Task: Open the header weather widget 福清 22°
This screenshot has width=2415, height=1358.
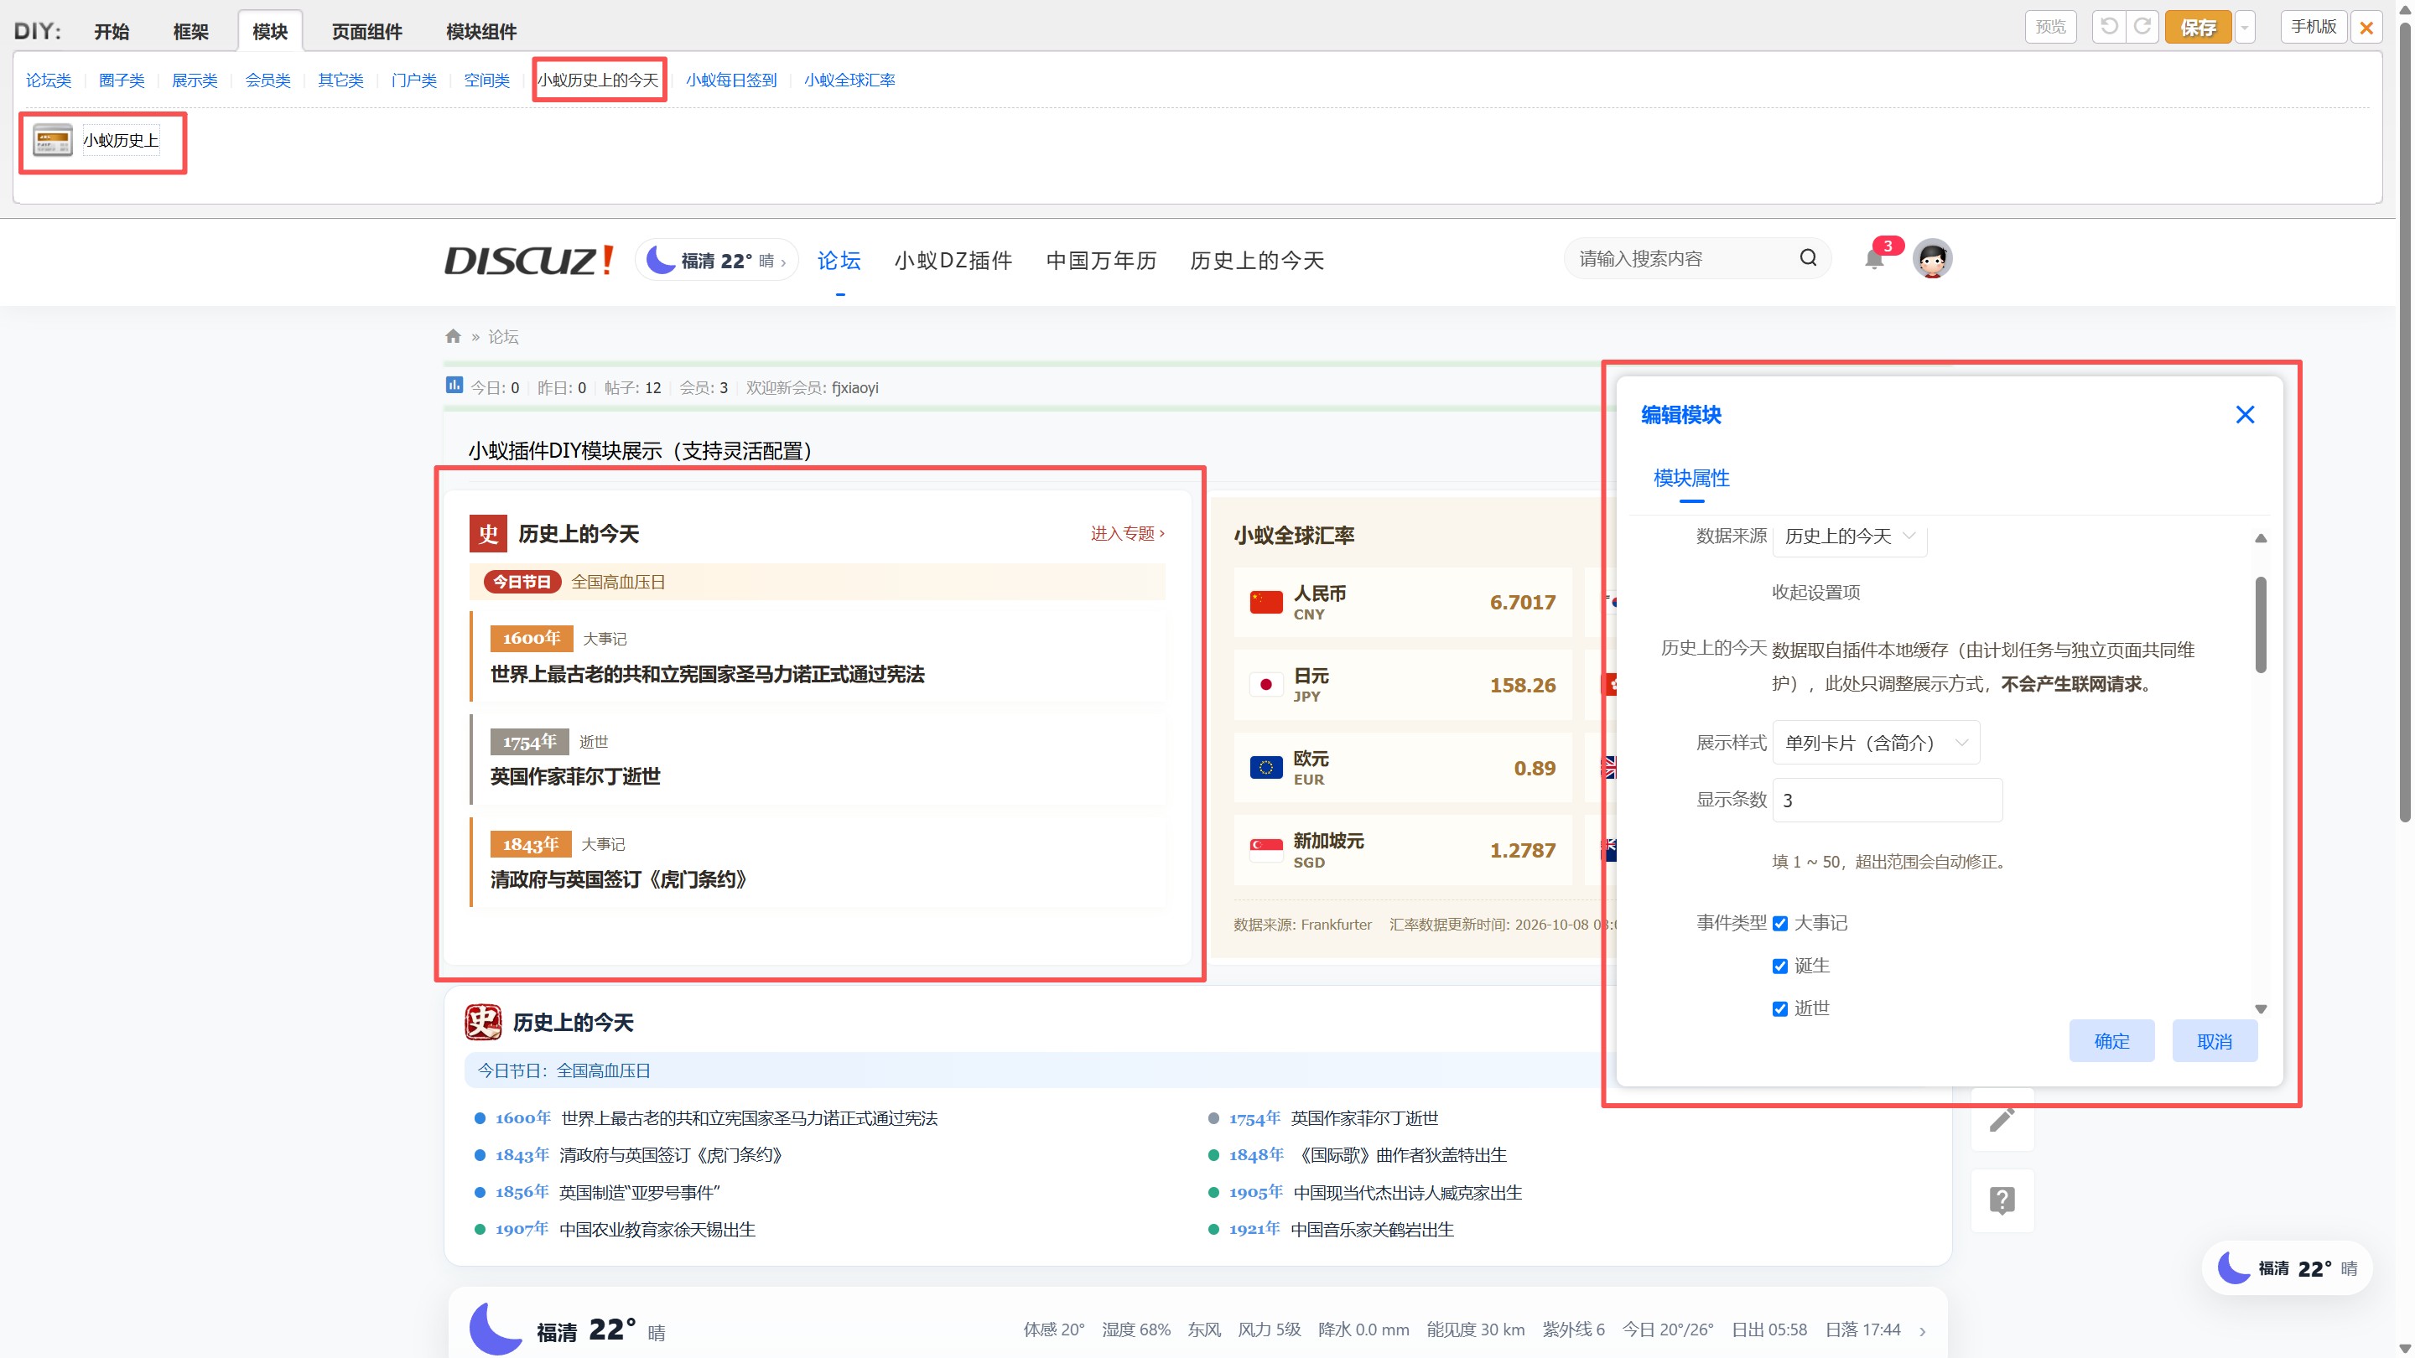Action: pyautogui.click(x=716, y=261)
